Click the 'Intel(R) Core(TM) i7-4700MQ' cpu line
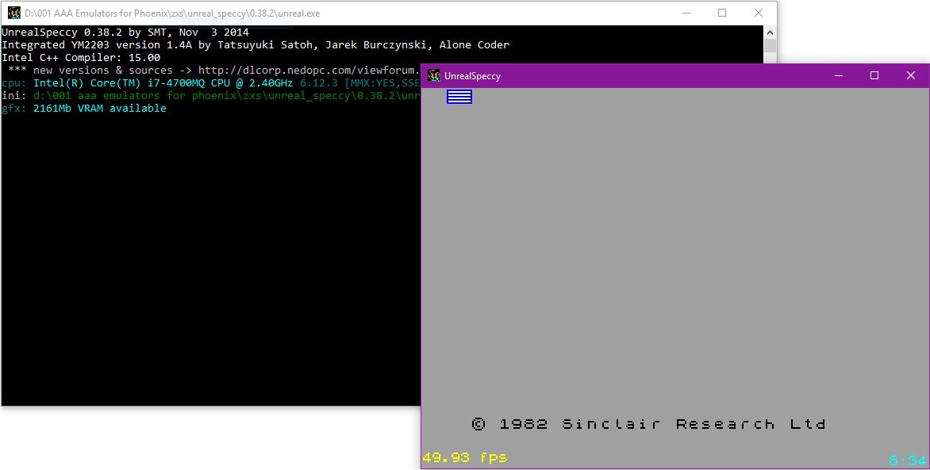This screenshot has height=470, width=930. coord(210,82)
